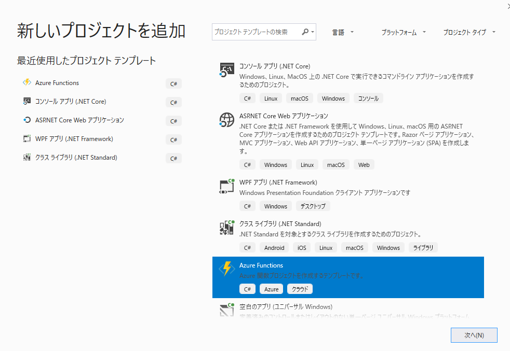Click the Azure tag in the selected template
Screen dimensions: 510x351
tap(271, 289)
